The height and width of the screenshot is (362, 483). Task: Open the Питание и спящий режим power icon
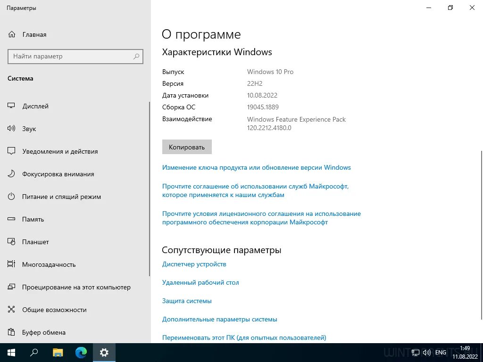click(11, 197)
